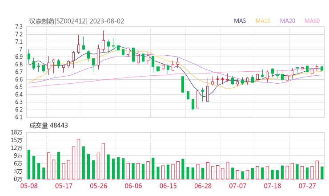Click the last green volume bar on the right
Screen dimensions: 329x196
pyautogui.click(x=322, y=173)
